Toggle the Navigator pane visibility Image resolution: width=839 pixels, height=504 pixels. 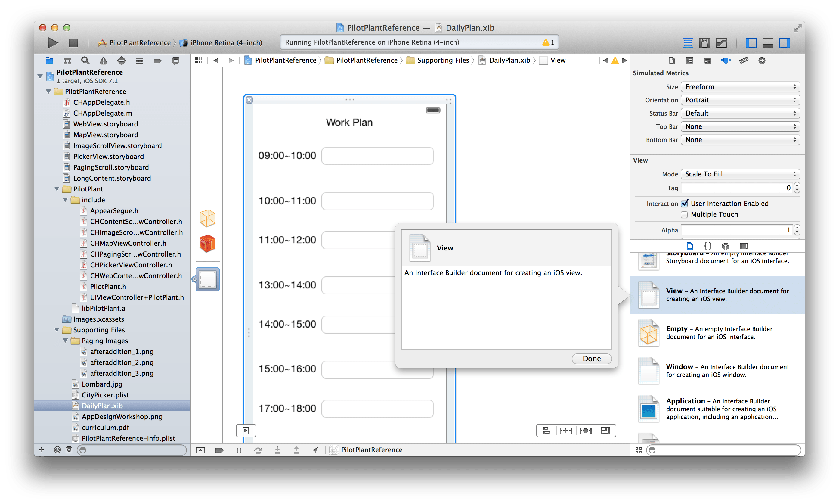point(751,43)
